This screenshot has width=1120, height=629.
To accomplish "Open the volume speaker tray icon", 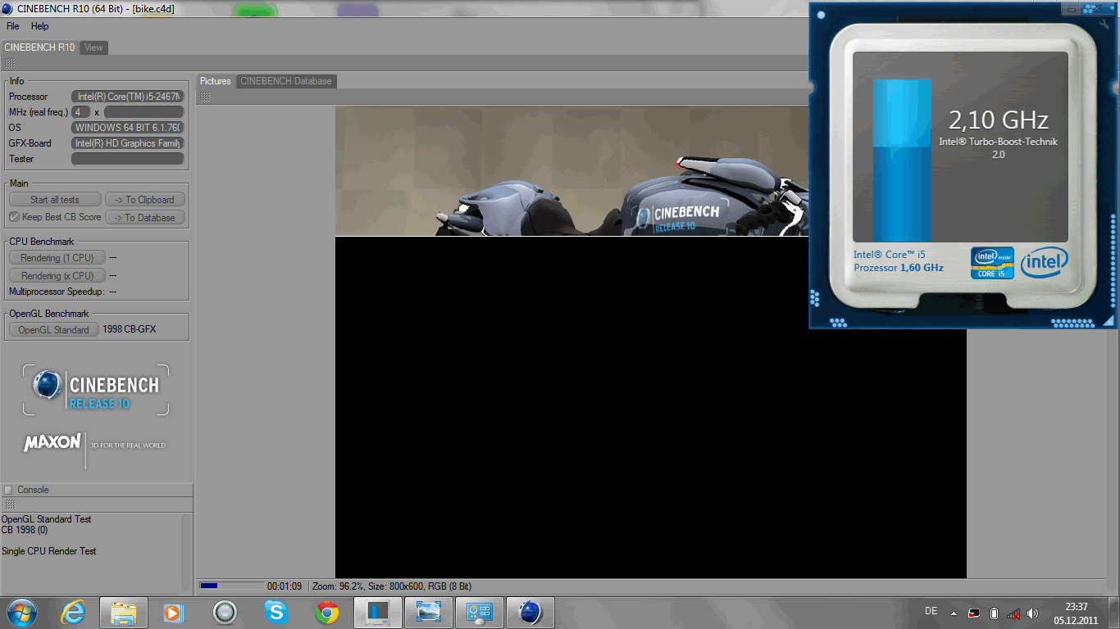I will (x=1033, y=613).
